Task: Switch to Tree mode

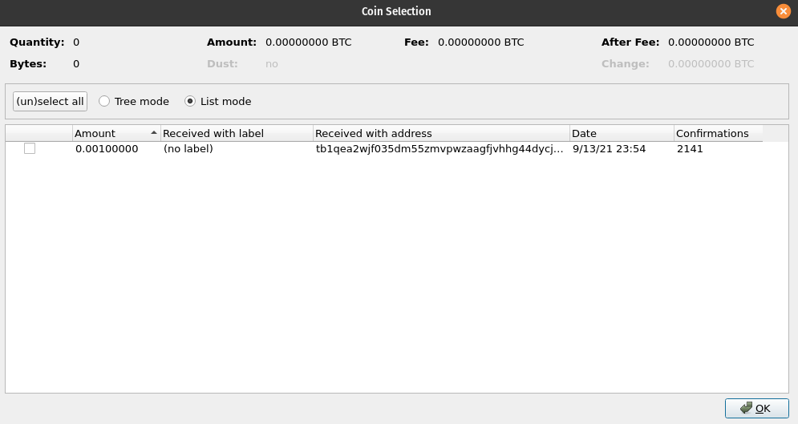Action: [x=104, y=102]
